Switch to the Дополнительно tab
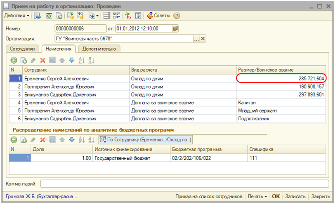The width and height of the screenshot is (335, 204). [x=99, y=49]
